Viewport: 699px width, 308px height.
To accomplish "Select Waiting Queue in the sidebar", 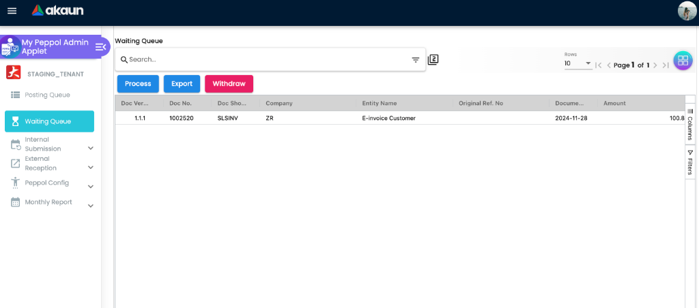I will 49,121.
